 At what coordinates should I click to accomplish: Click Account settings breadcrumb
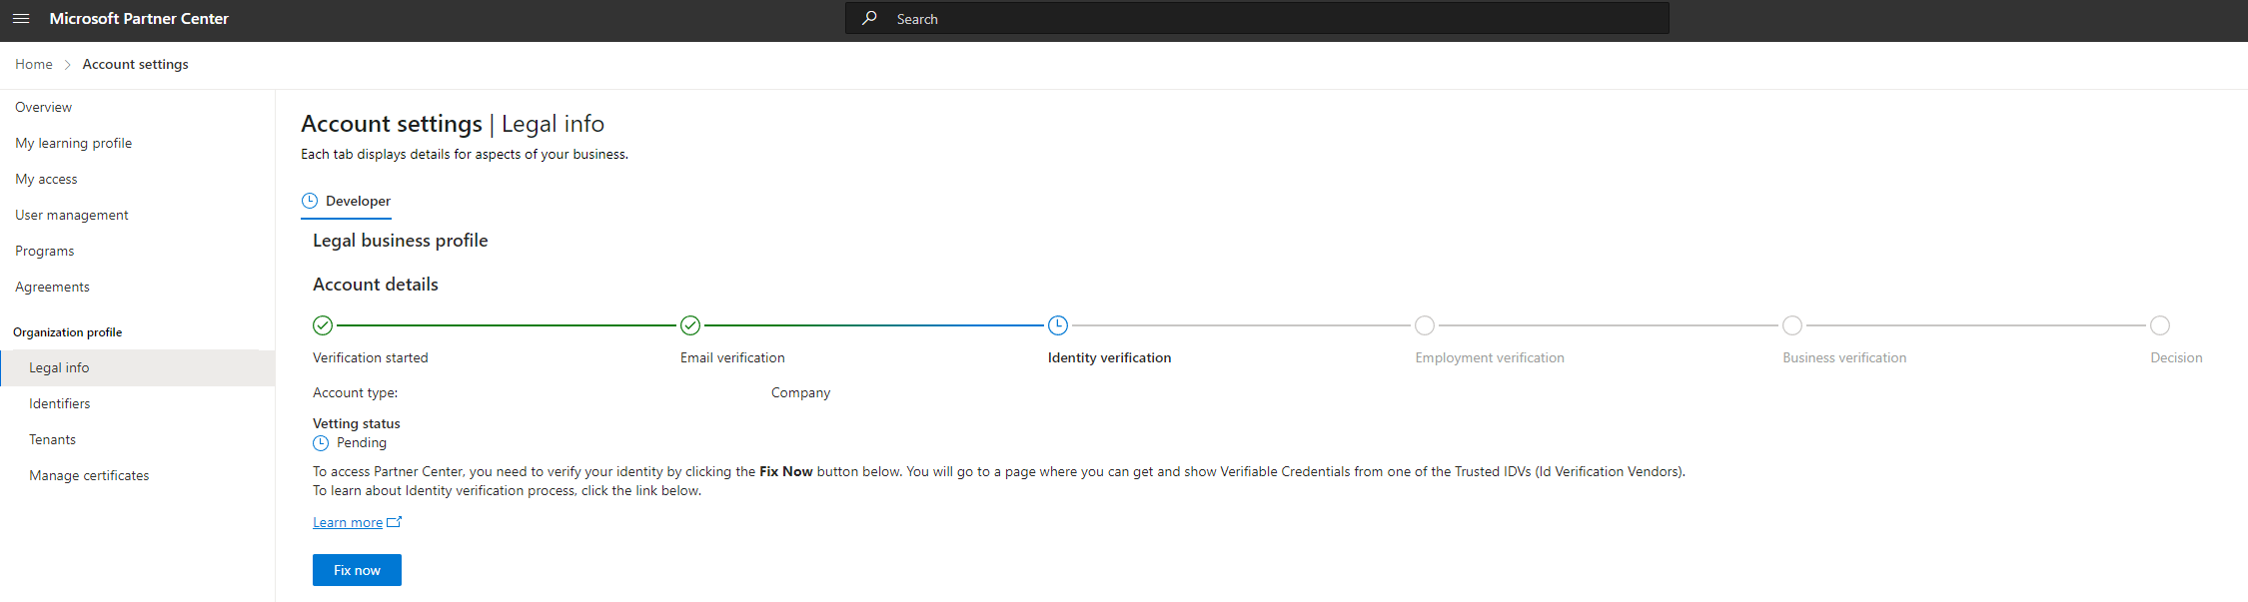coord(135,64)
